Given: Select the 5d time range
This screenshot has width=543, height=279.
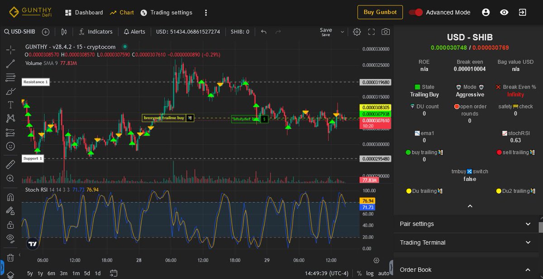Looking at the screenshot, I should (x=87, y=273).
